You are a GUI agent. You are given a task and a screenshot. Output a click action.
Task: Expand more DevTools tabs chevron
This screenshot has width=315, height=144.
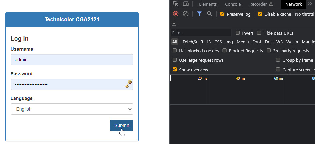[310, 4]
